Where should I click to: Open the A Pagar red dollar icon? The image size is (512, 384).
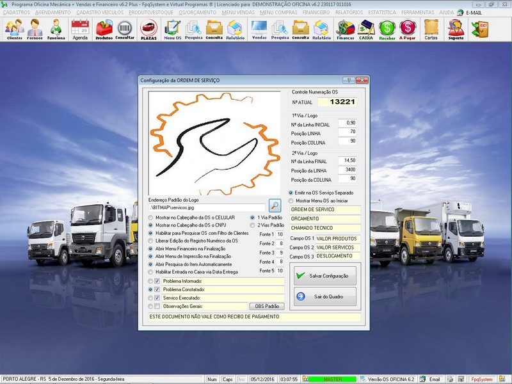pos(408,29)
